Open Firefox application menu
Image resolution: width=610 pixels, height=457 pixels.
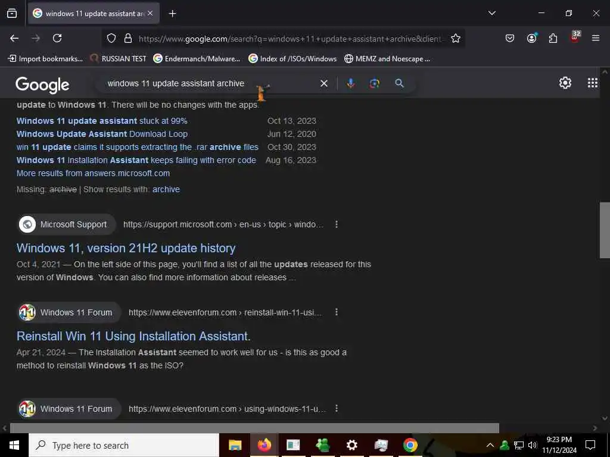pyautogui.click(x=596, y=38)
